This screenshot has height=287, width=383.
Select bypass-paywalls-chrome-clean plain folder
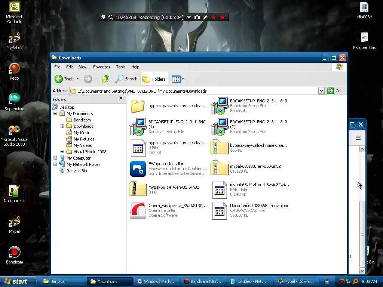tap(168, 106)
